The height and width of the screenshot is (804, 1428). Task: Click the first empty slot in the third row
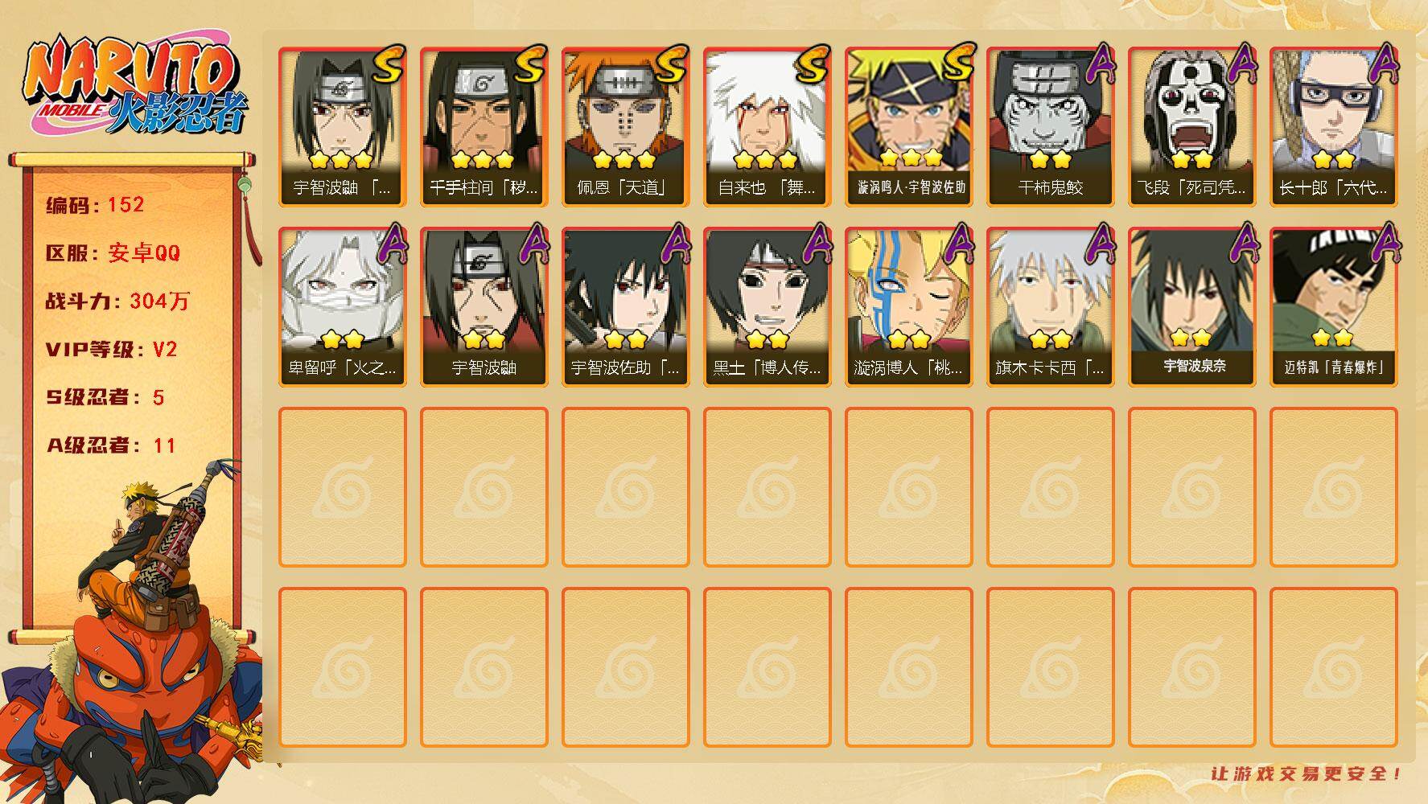point(342,487)
